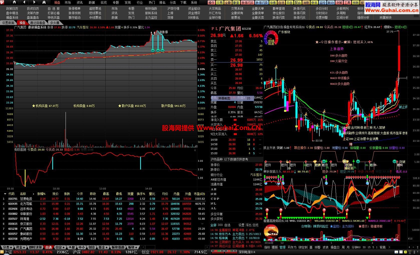420x255 pixels.
Task: Click the 工具 toolbar button
Action: coord(347,2)
